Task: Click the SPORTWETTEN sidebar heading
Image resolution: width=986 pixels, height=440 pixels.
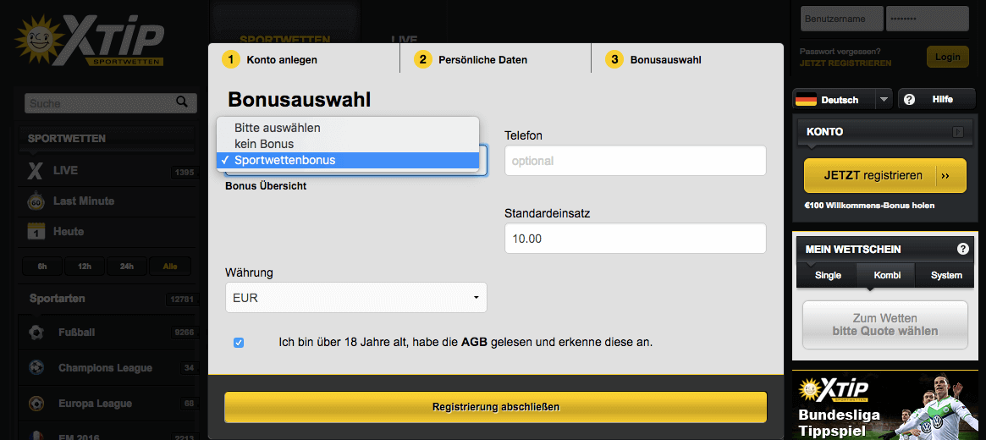Action: (x=67, y=138)
